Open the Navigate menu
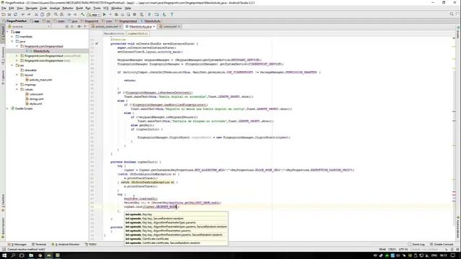The width and height of the screenshot is (461, 259). coord(31,8)
